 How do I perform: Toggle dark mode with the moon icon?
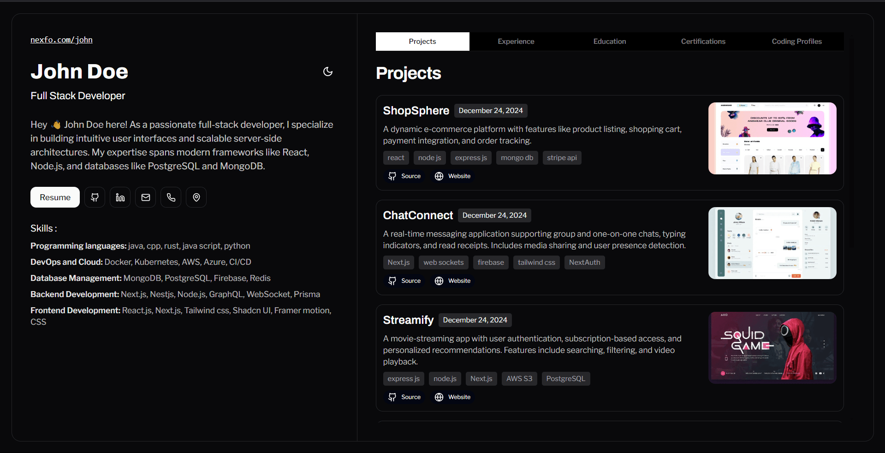click(327, 72)
